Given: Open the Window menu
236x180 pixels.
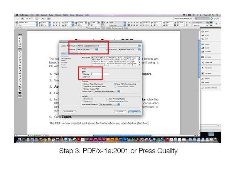Looking at the screenshot, I should coord(79,15).
